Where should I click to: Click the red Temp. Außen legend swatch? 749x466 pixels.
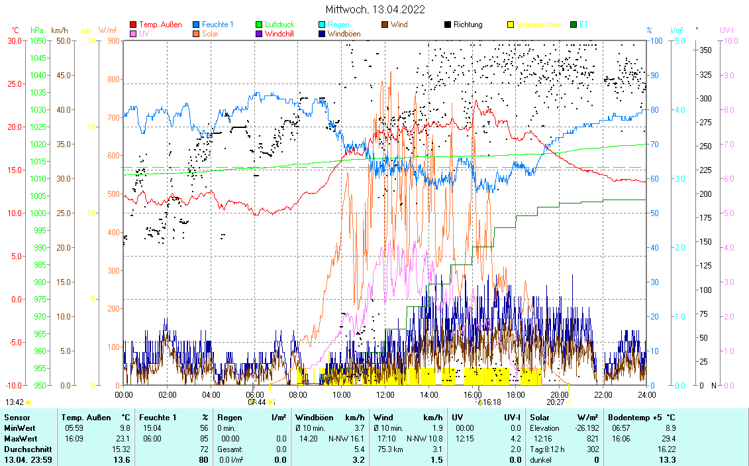click(x=133, y=25)
